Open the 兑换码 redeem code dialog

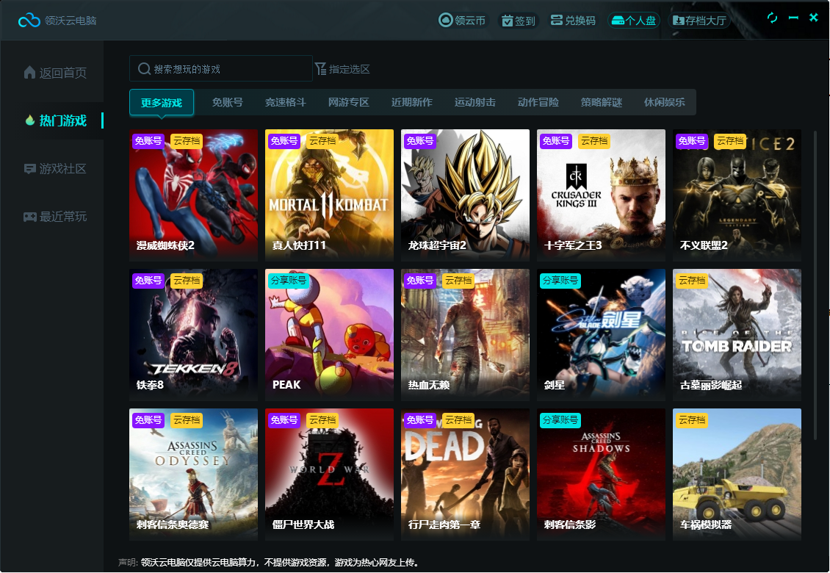pos(573,21)
